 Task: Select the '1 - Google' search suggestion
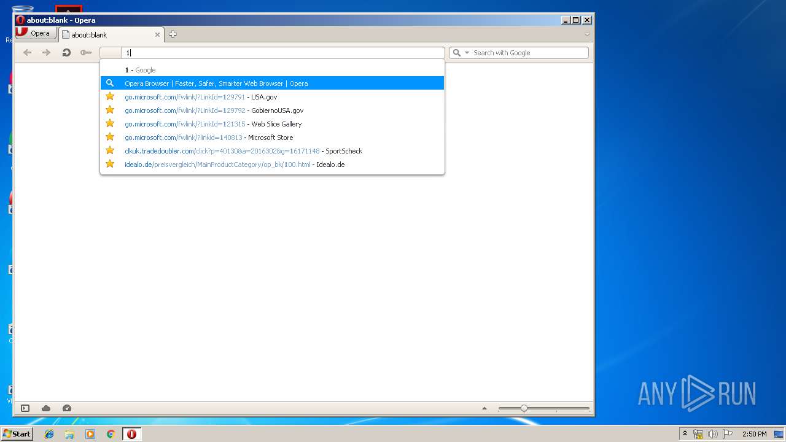(272, 70)
